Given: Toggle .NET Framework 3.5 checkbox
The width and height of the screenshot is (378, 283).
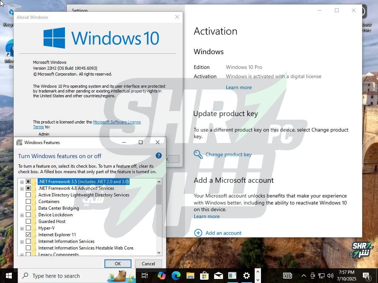Looking at the screenshot, I should pyautogui.click(x=28, y=181).
